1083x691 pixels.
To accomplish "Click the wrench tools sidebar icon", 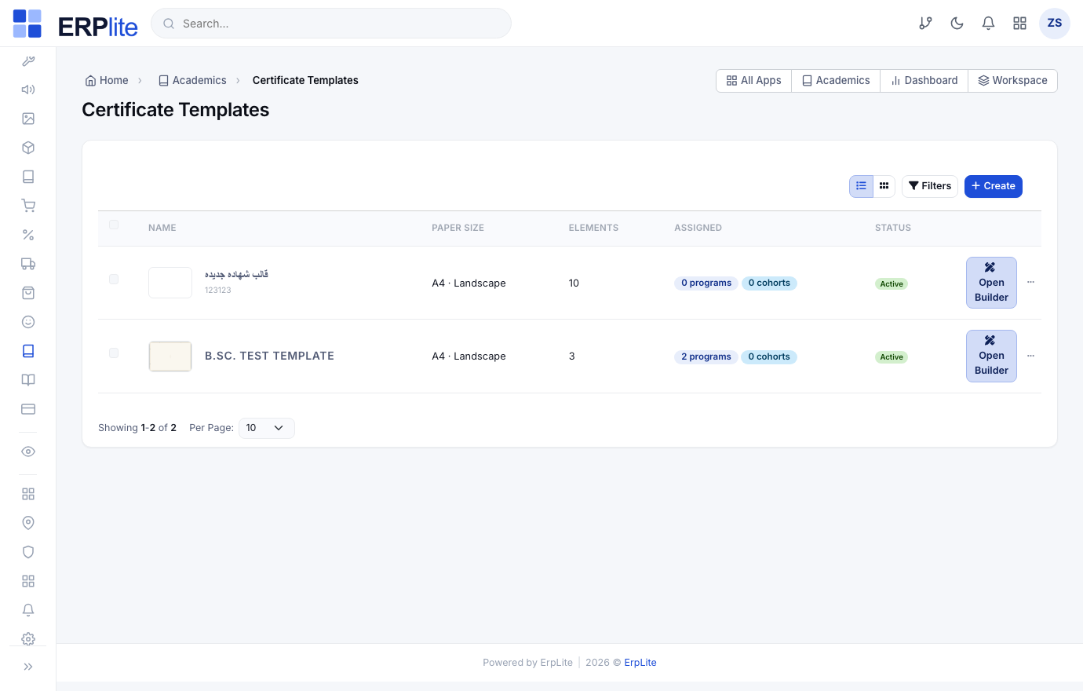I will [x=28, y=60].
